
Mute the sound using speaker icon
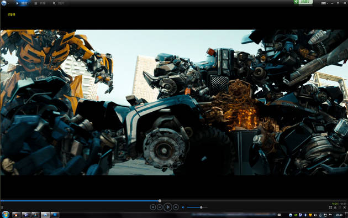183,207
